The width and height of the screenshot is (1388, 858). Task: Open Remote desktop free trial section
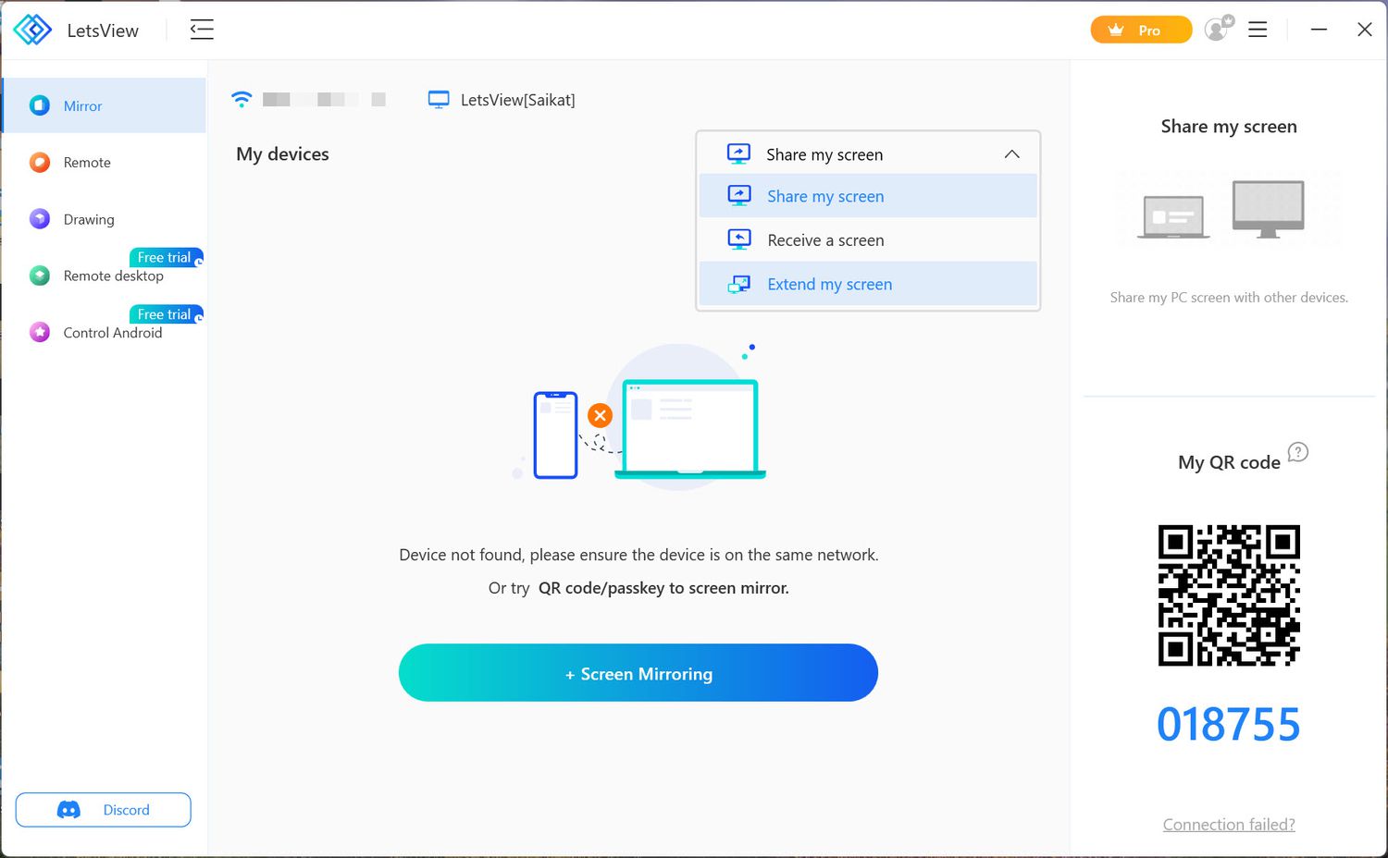pyautogui.click(x=113, y=276)
